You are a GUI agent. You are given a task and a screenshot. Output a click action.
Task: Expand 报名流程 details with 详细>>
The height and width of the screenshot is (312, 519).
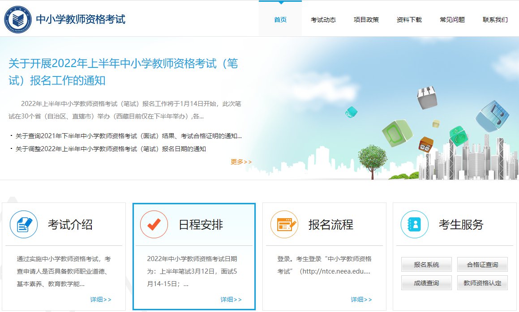361,299
